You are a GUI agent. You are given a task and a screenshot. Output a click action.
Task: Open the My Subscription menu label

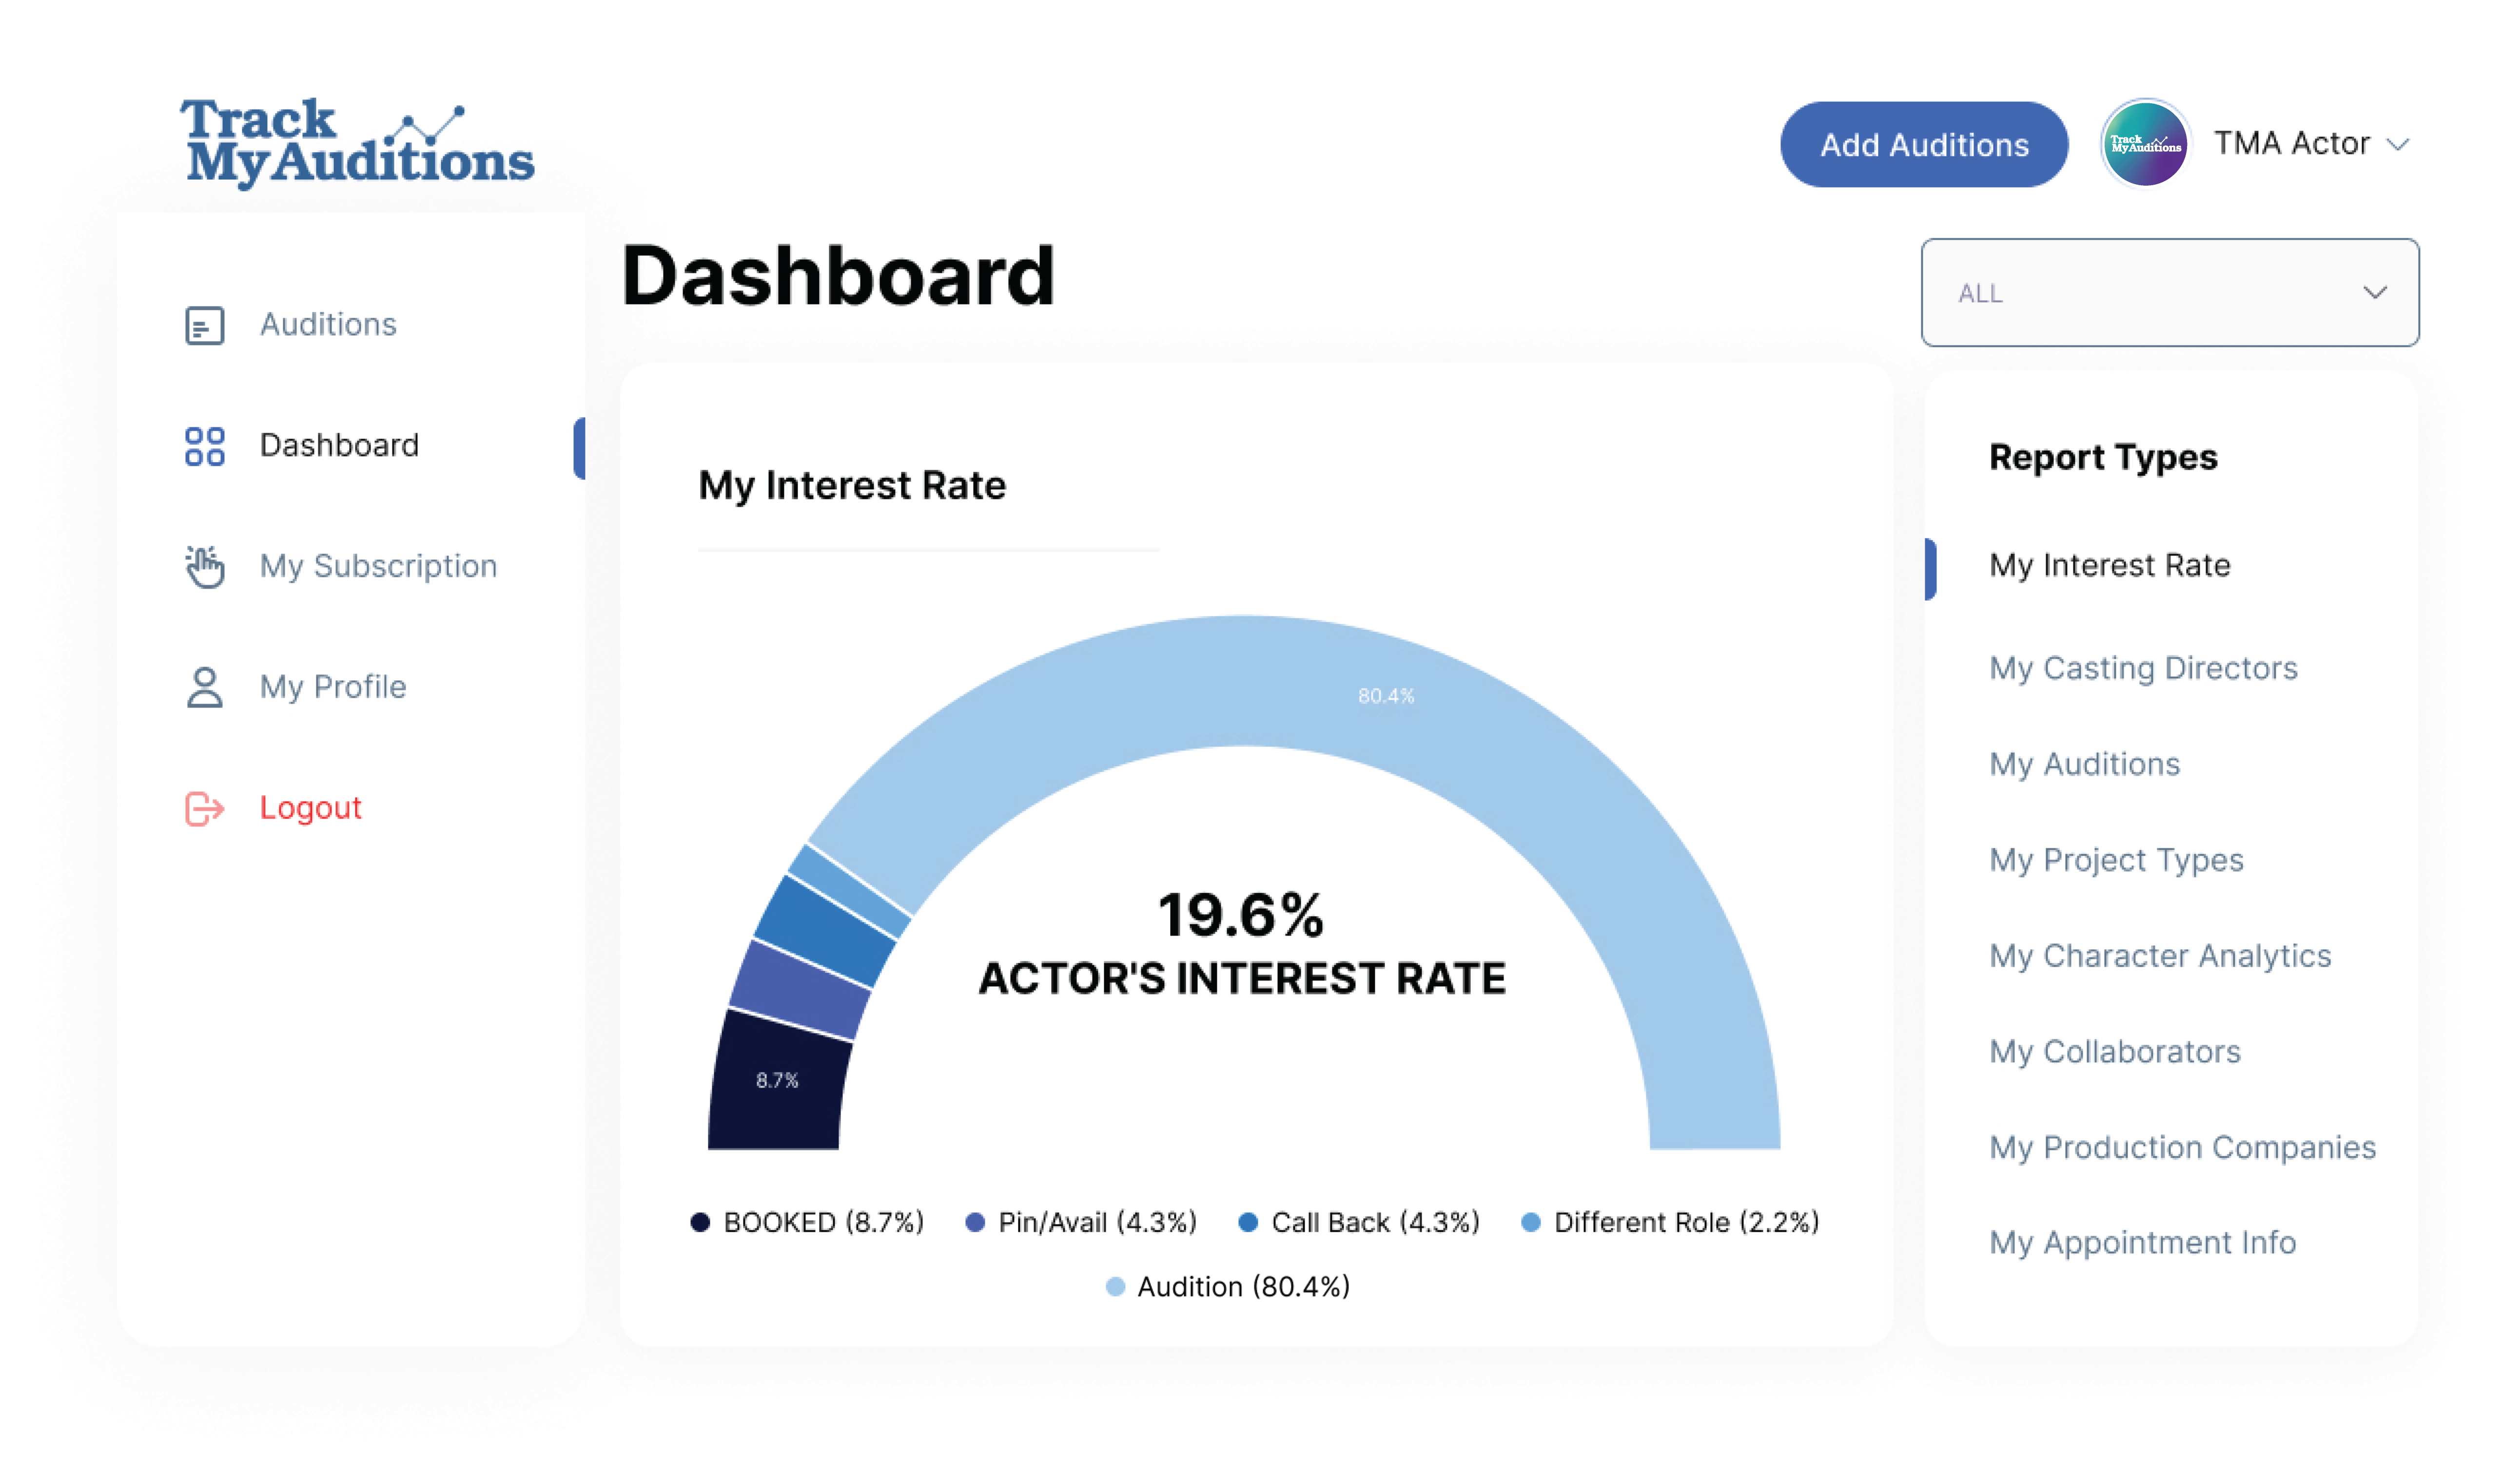[x=378, y=567]
